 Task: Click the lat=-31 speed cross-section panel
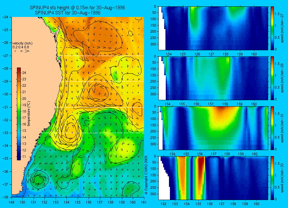click(213, 128)
